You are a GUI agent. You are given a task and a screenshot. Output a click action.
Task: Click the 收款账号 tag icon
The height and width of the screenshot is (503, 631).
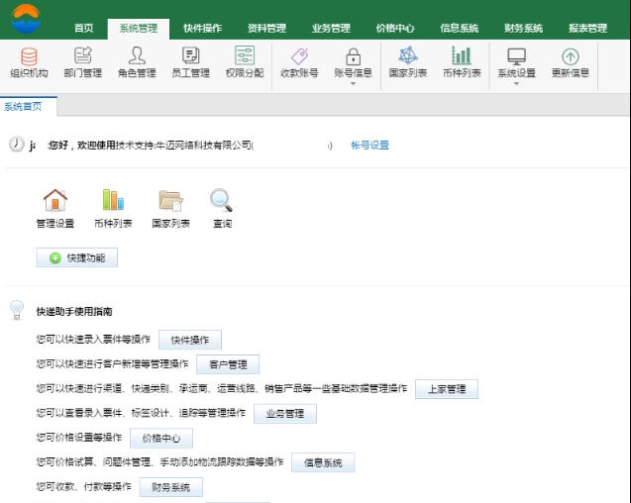point(299,57)
